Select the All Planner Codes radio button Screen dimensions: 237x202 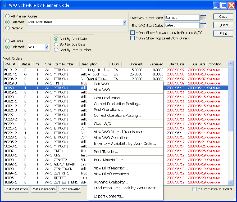(x=8, y=16)
